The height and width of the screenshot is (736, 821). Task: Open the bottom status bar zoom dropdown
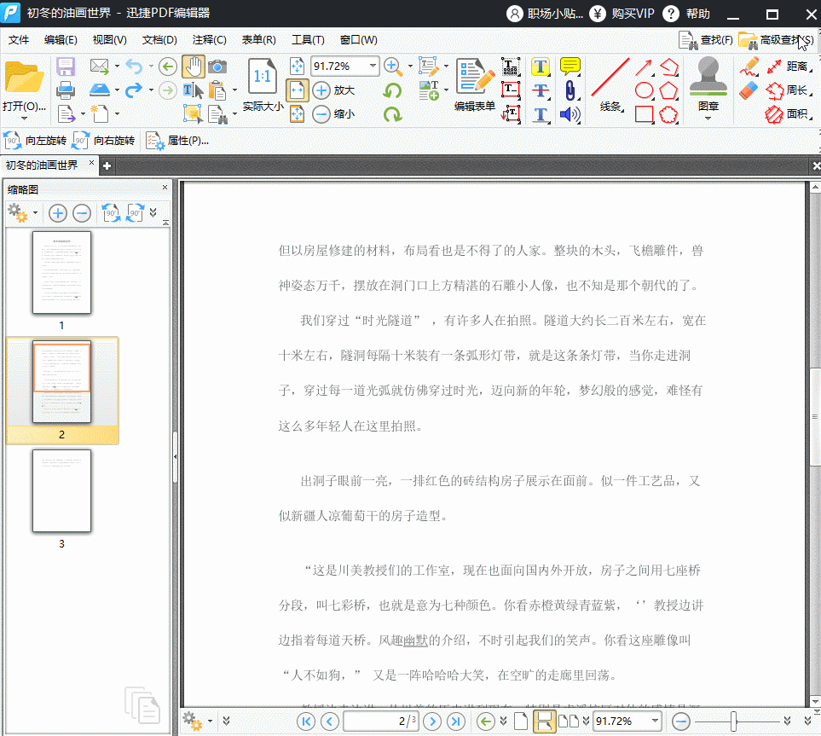[655, 721]
